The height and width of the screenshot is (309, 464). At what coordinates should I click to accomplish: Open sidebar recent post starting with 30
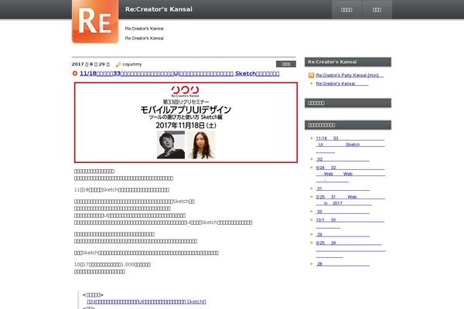pyautogui.click(x=343, y=212)
